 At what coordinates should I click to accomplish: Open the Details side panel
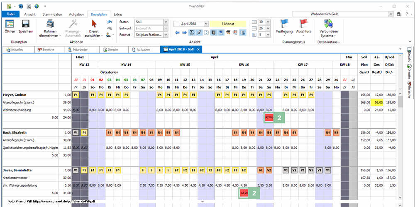409,54
